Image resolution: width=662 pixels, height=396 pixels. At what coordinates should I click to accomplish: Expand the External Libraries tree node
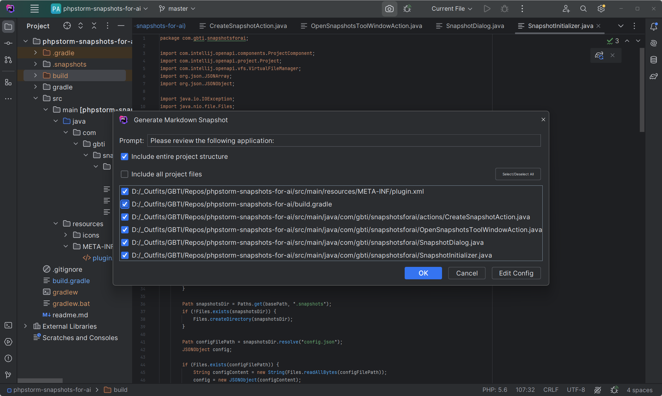pos(26,326)
